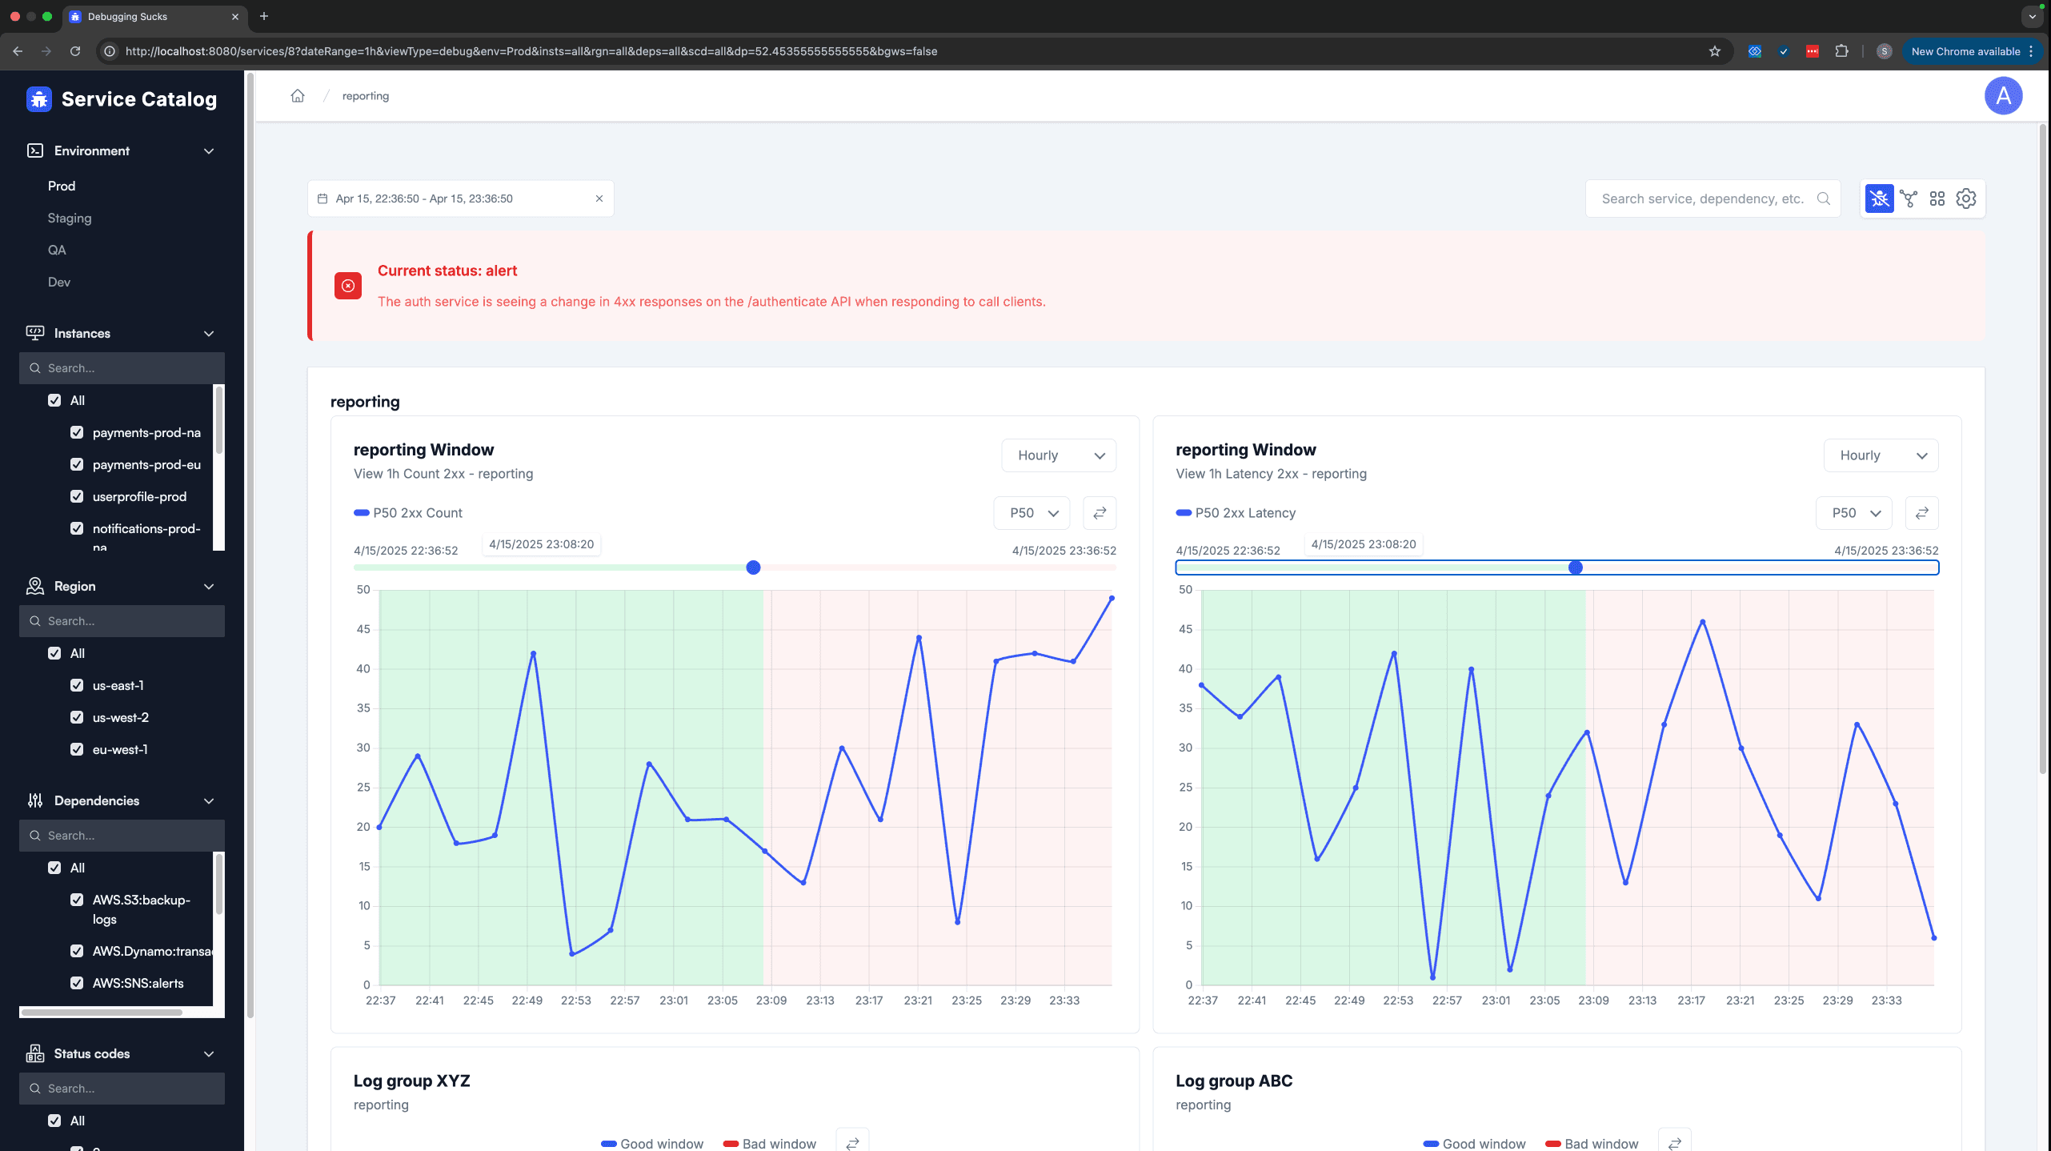Screen dimensions: 2051x1151
Task: Open the grid view icon
Action: click(x=1937, y=199)
